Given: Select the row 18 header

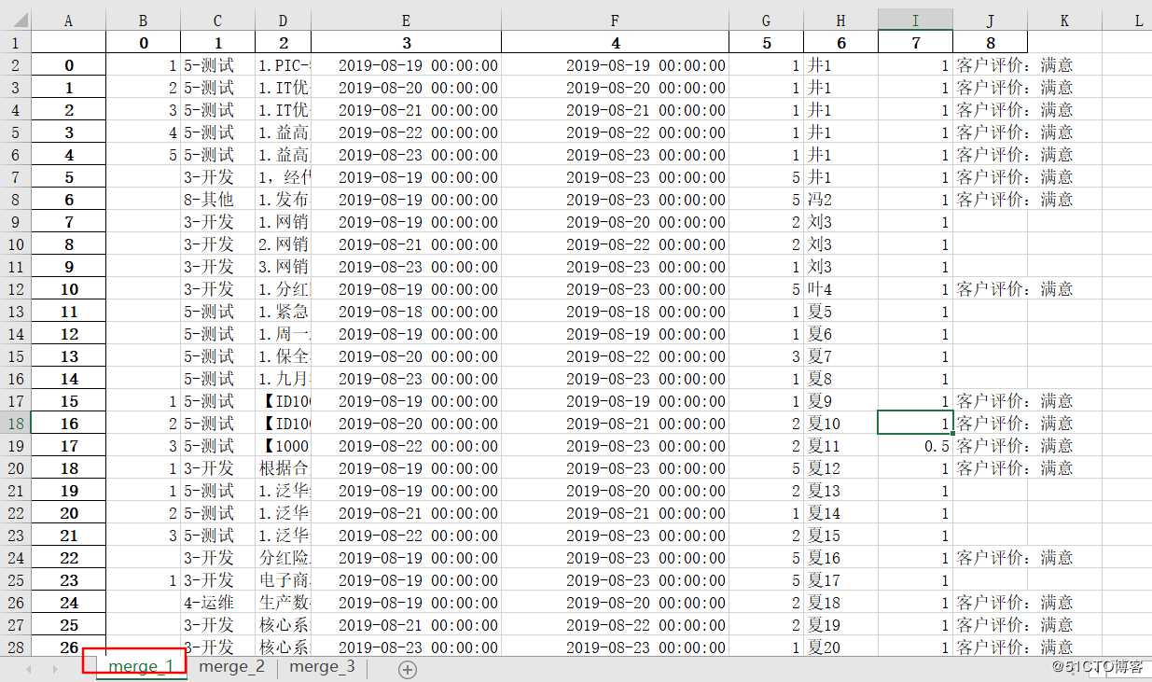Looking at the screenshot, I should click(x=16, y=424).
